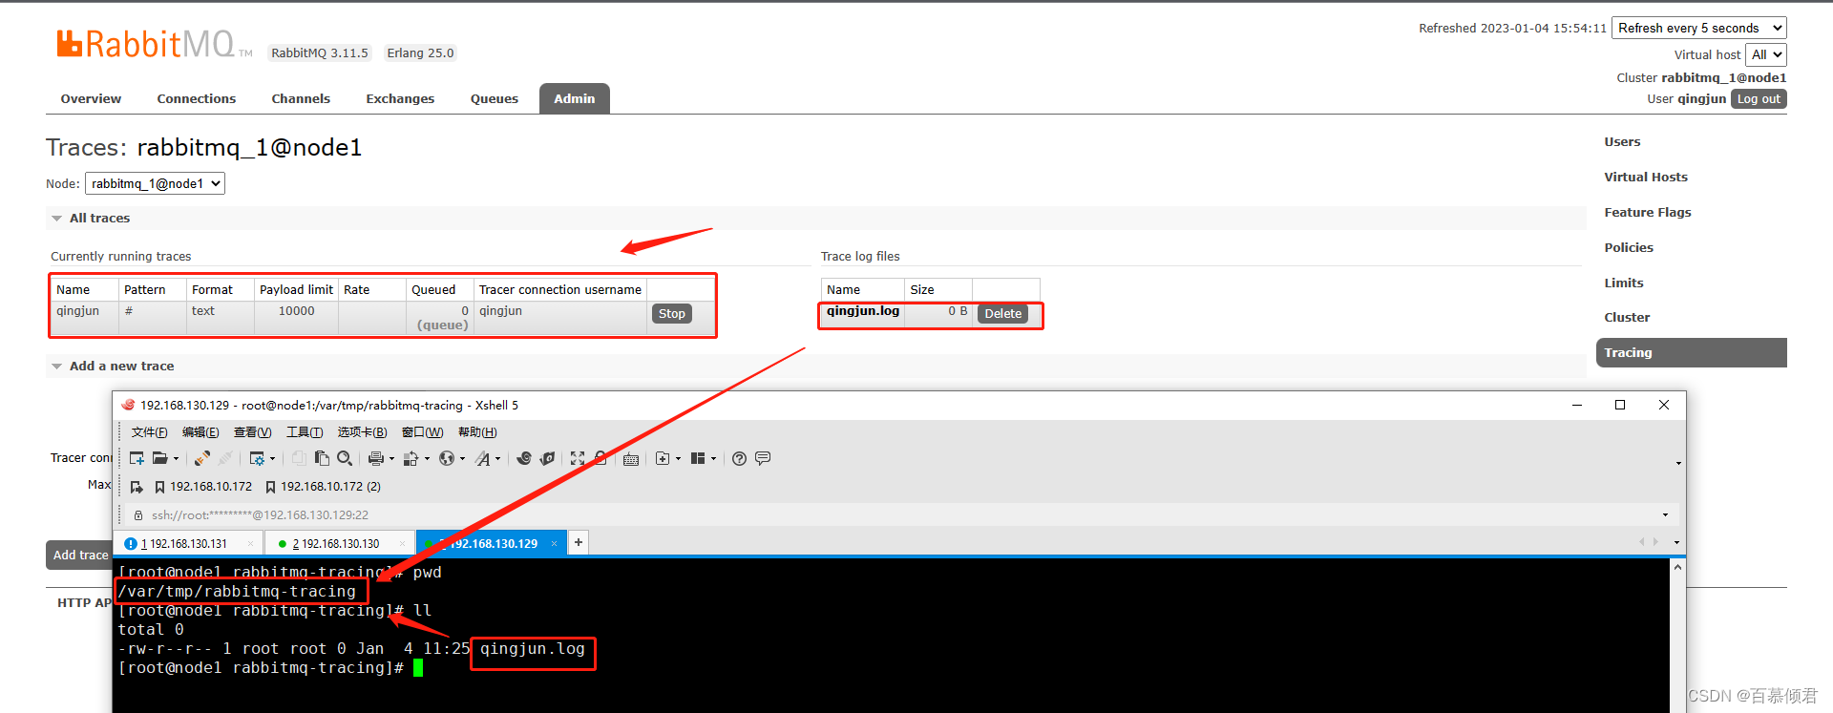Screen dimensions: 1833x713
Task: Click the keyboard icon in Xshell toolbar
Action: (631, 459)
